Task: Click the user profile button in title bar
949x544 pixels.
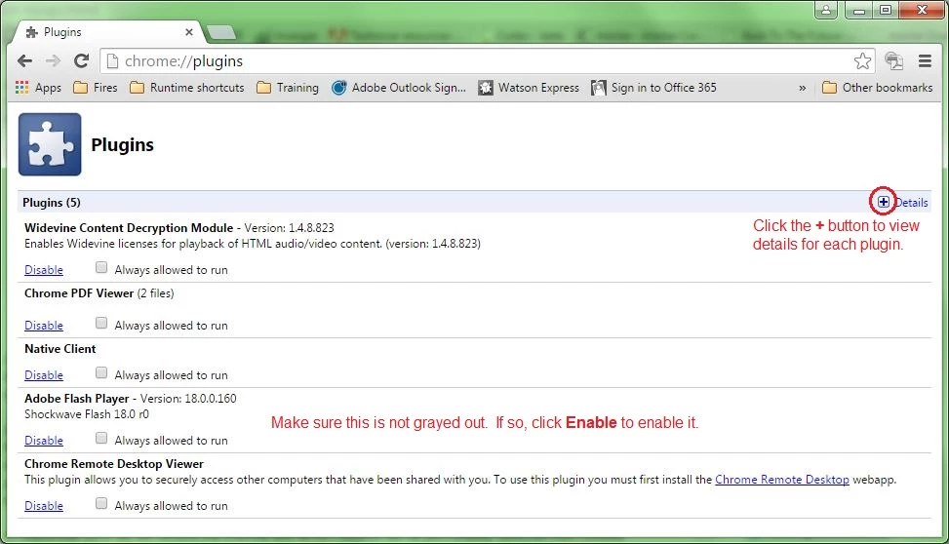Action: tap(825, 10)
